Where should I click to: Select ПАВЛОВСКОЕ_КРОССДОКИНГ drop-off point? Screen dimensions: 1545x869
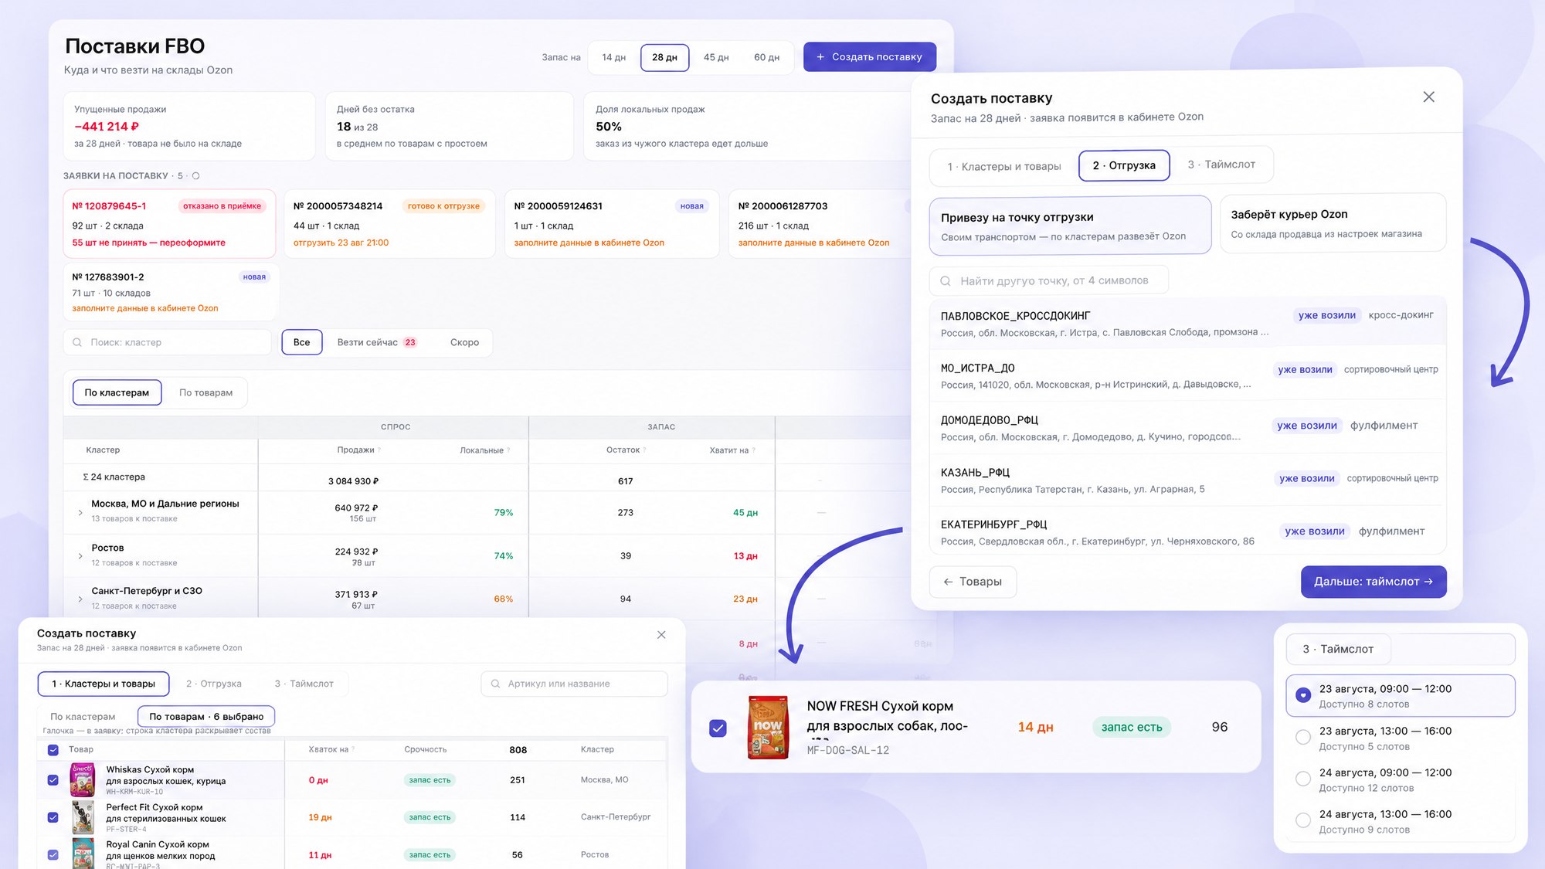(1187, 323)
